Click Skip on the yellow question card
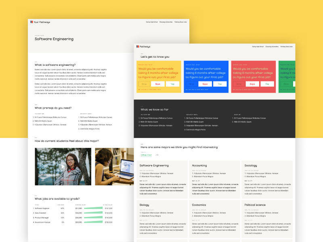This screenshot has height=242, width=323. point(144,84)
